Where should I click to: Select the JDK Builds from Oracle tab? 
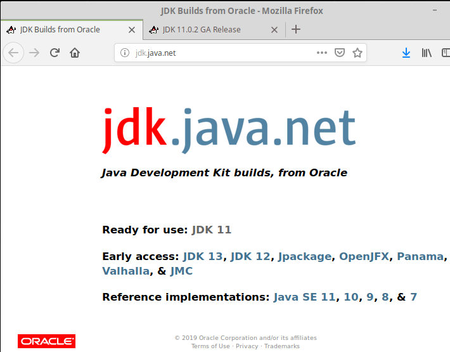click(x=72, y=30)
